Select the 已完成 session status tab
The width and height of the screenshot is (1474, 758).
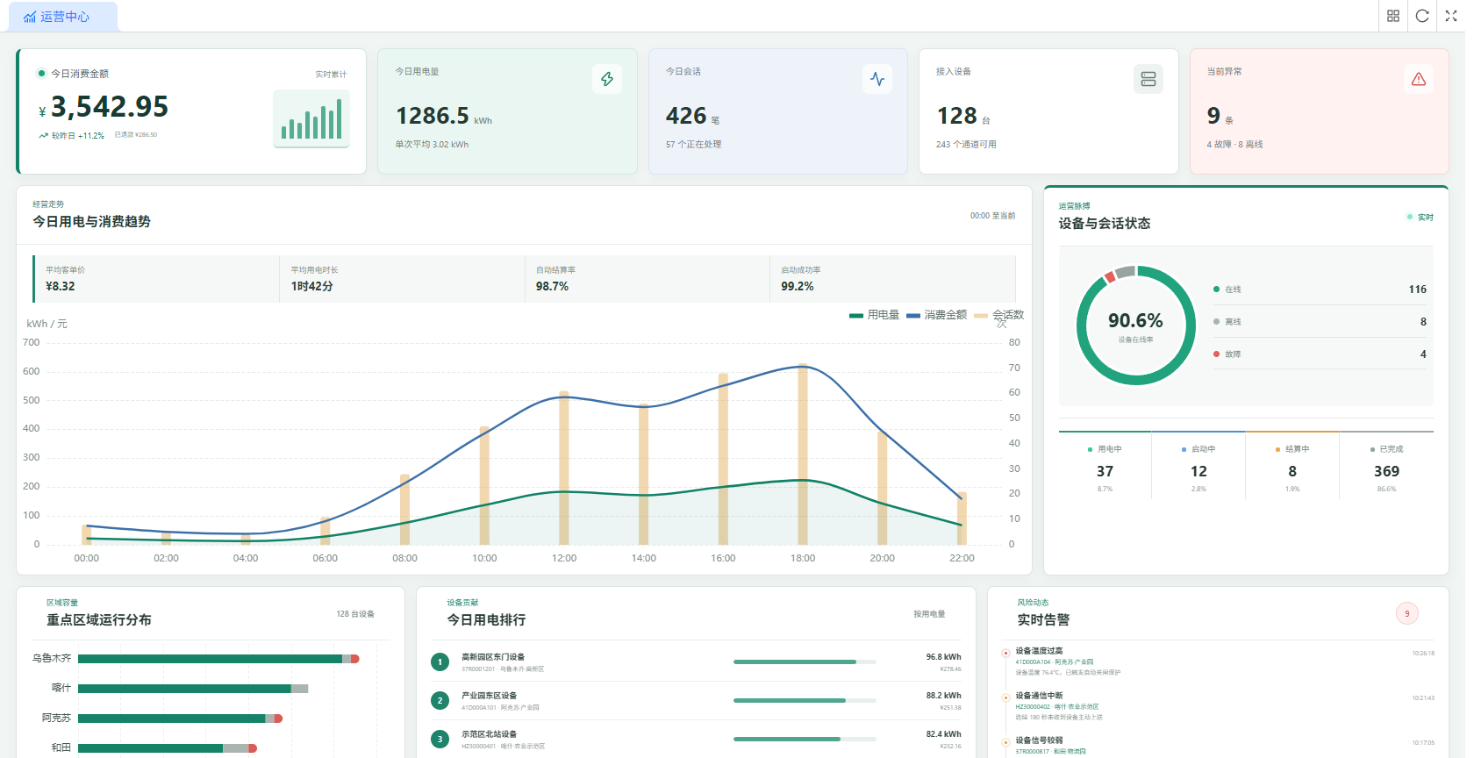1386,466
